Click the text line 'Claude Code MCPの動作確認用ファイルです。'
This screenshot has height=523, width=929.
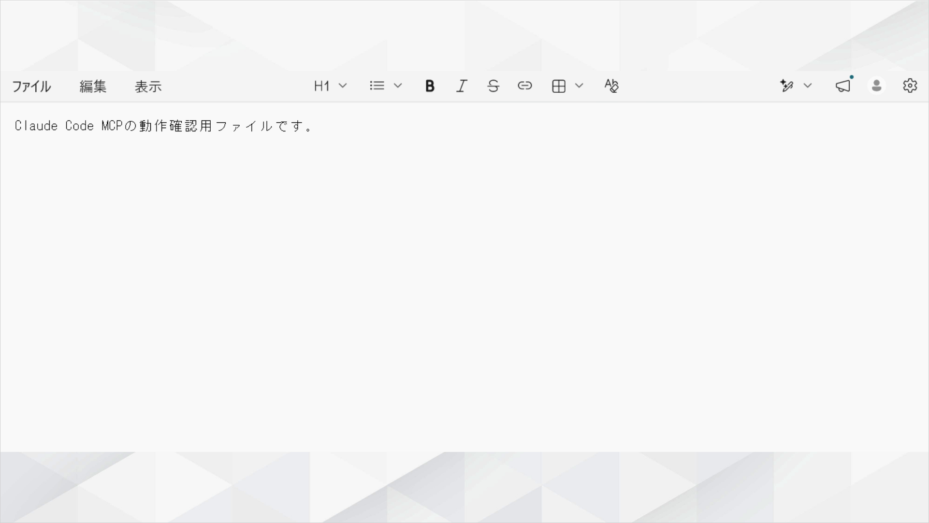(x=164, y=126)
